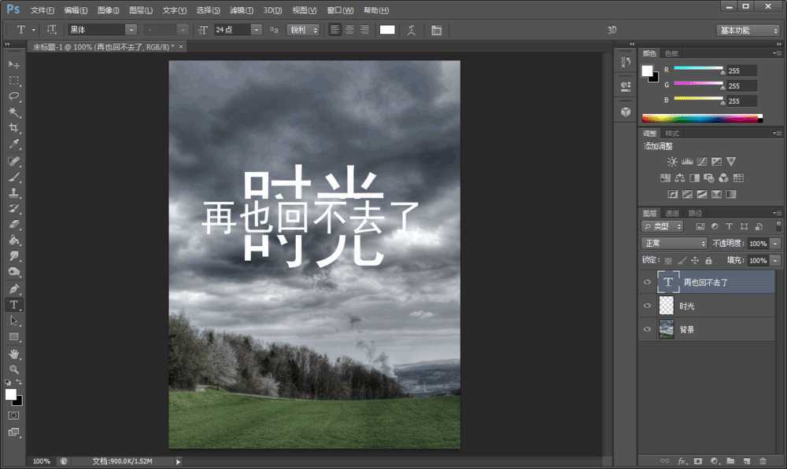Hide the 再也回不去了 text layer
Image resolution: width=787 pixels, height=469 pixels.
pos(647,281)
